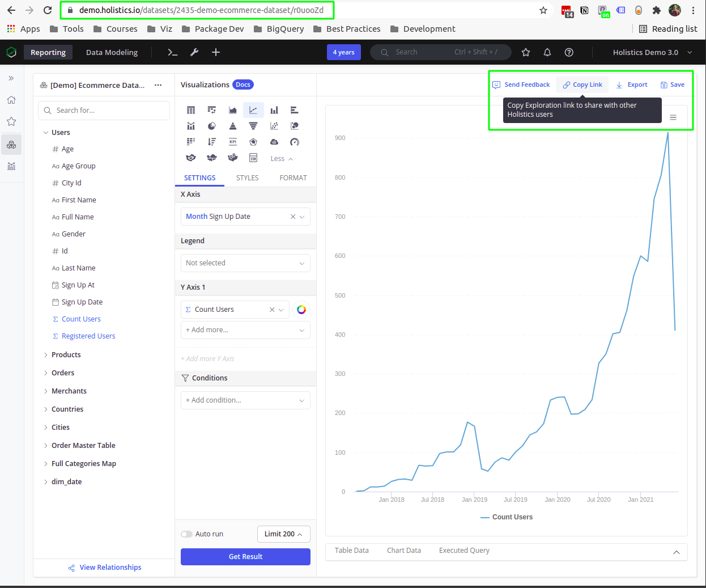Open the notifications bell

(x=547, y=52)
